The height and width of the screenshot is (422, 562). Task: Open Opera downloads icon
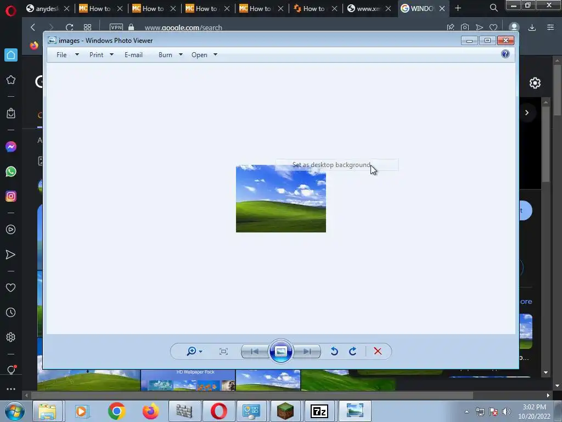pyautogui.click(x=532, y=27)
